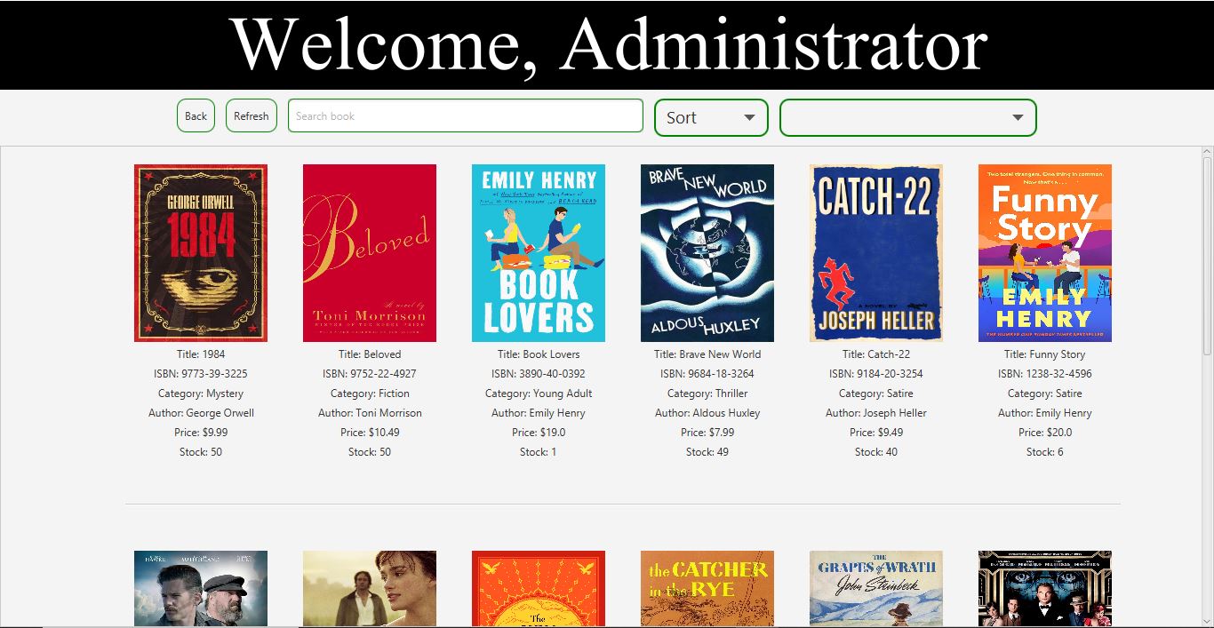Select the 1984 book cover
This screenshot has height=628, width=1214.
click(x=201, y=253)
